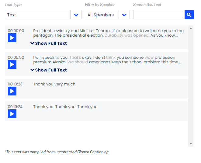The width and height of the screenshot is (201, 163).
Task: Play the clip at 00:05:50
Action: point(12,65)
